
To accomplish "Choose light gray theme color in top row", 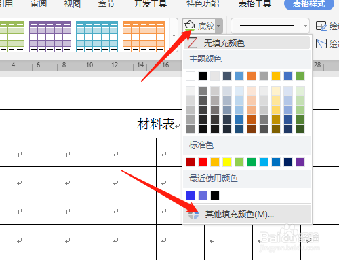I will [x=215, y=76].
